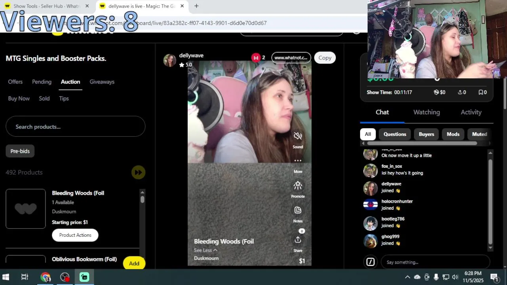Screen dimensions: 507x285
Task: Click ghog999 avatar in chat
Action: [370, 241]
